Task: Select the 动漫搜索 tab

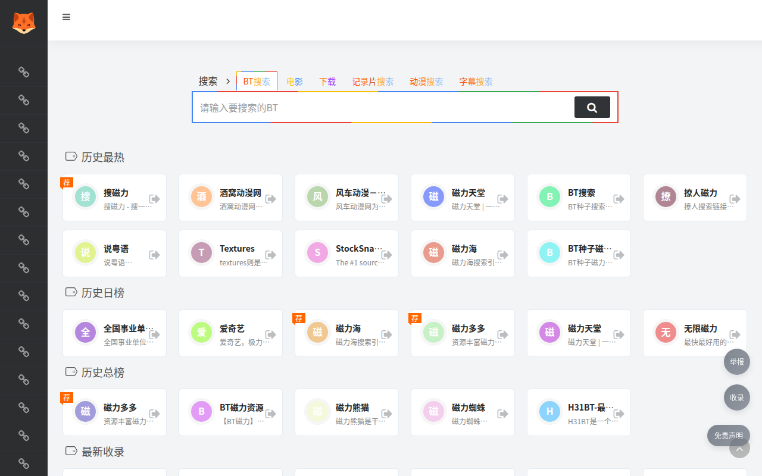Action: pyautogui.click(x=426, y=82)
